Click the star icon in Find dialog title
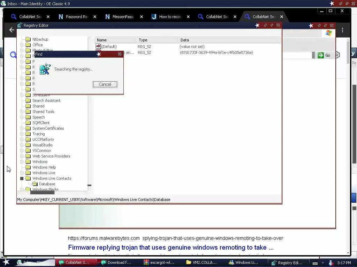Viewport: 357px width, 267px height. click(99, 54)
